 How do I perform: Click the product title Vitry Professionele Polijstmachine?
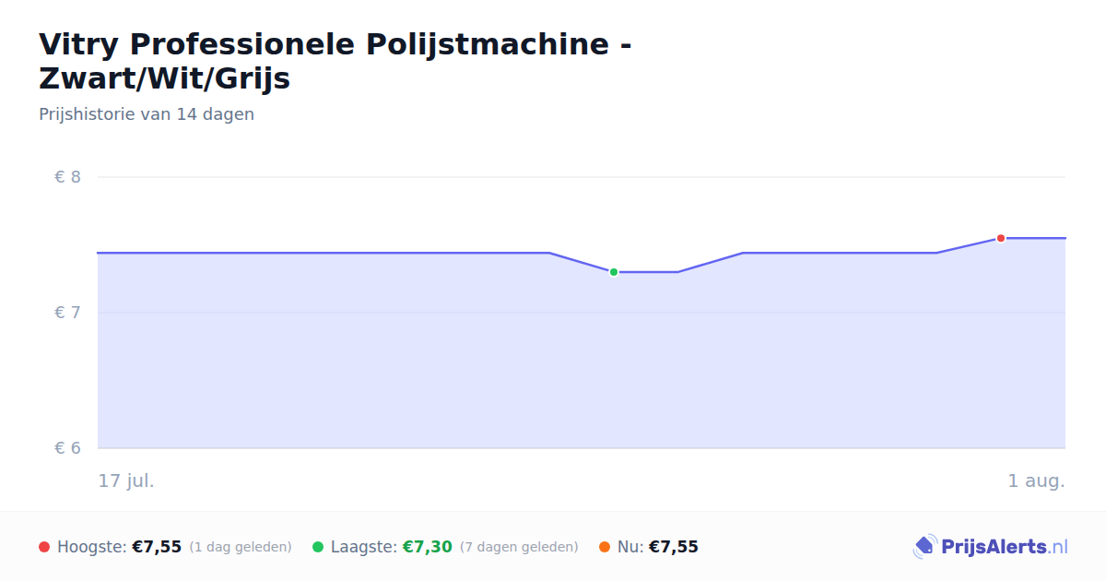pos(335,61)
